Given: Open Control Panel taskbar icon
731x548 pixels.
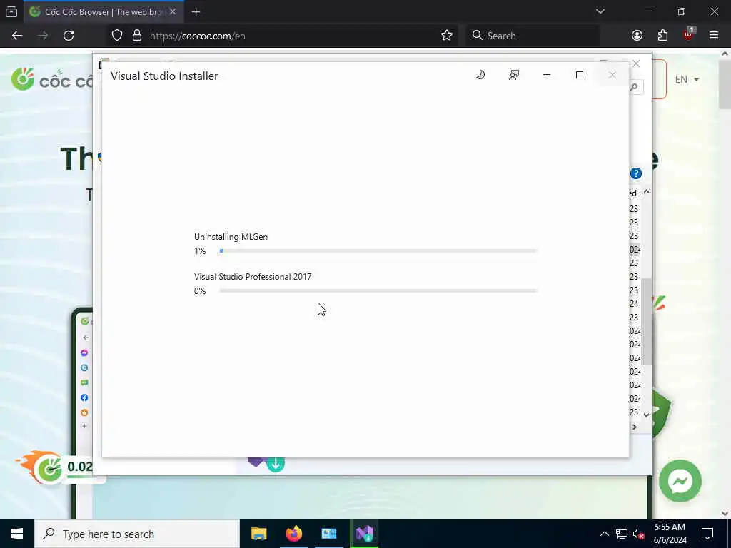Looking at the screenshot, I should [x=329, y=534].
